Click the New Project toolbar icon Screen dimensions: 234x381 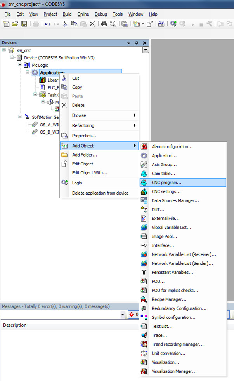(6, 24)
